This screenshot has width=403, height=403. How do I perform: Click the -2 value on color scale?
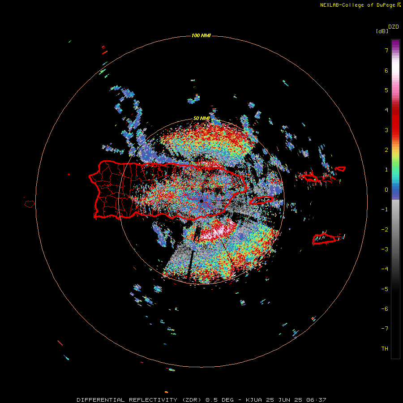pos(385,230)
